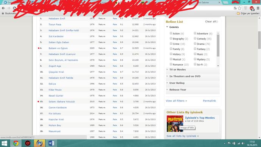Viewport: 261px width, 147px height.
Task: Open Microsoft Word from the taskbar
Action: [51, 143]
